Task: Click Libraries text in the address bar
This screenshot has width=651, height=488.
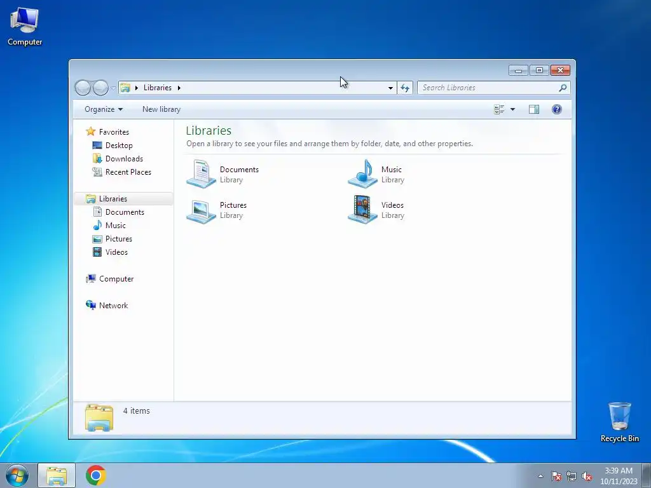Action: tap(158, 88)
